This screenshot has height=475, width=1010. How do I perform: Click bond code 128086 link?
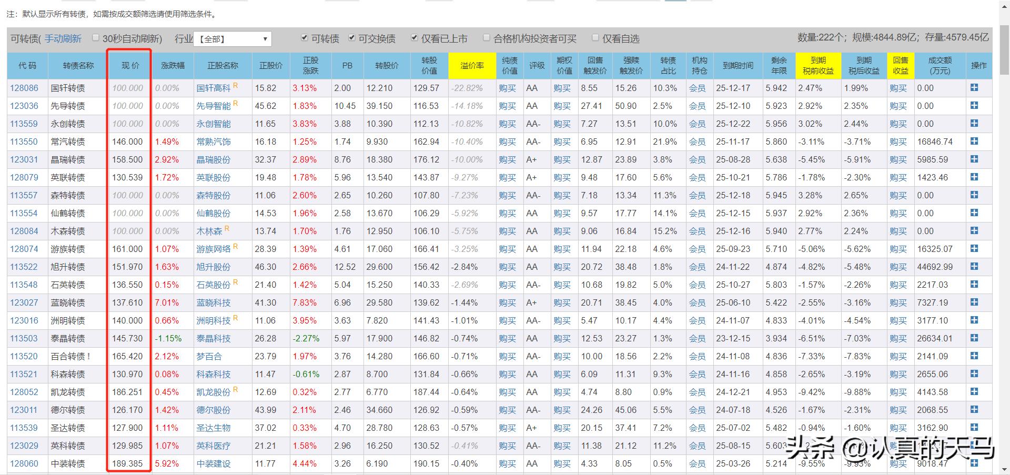click(25, 88)
